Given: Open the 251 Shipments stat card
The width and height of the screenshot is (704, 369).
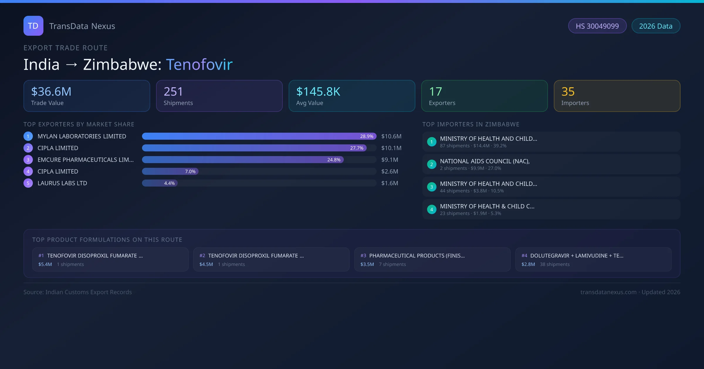Looking at the screenshot, I should [219, 96].
